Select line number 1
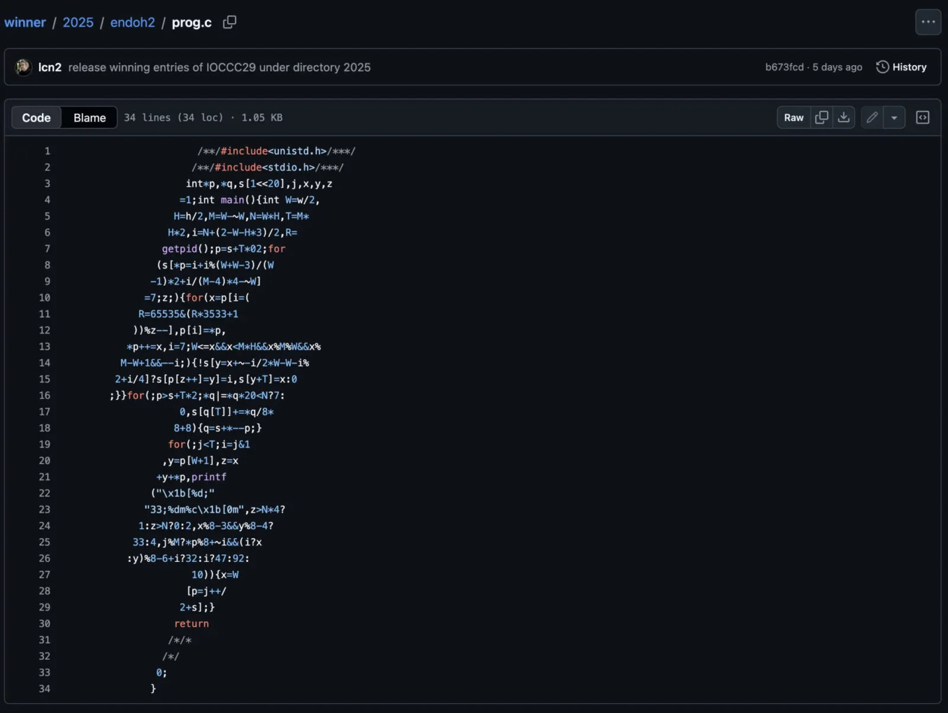The image size is (948, 713). [47, 151]
